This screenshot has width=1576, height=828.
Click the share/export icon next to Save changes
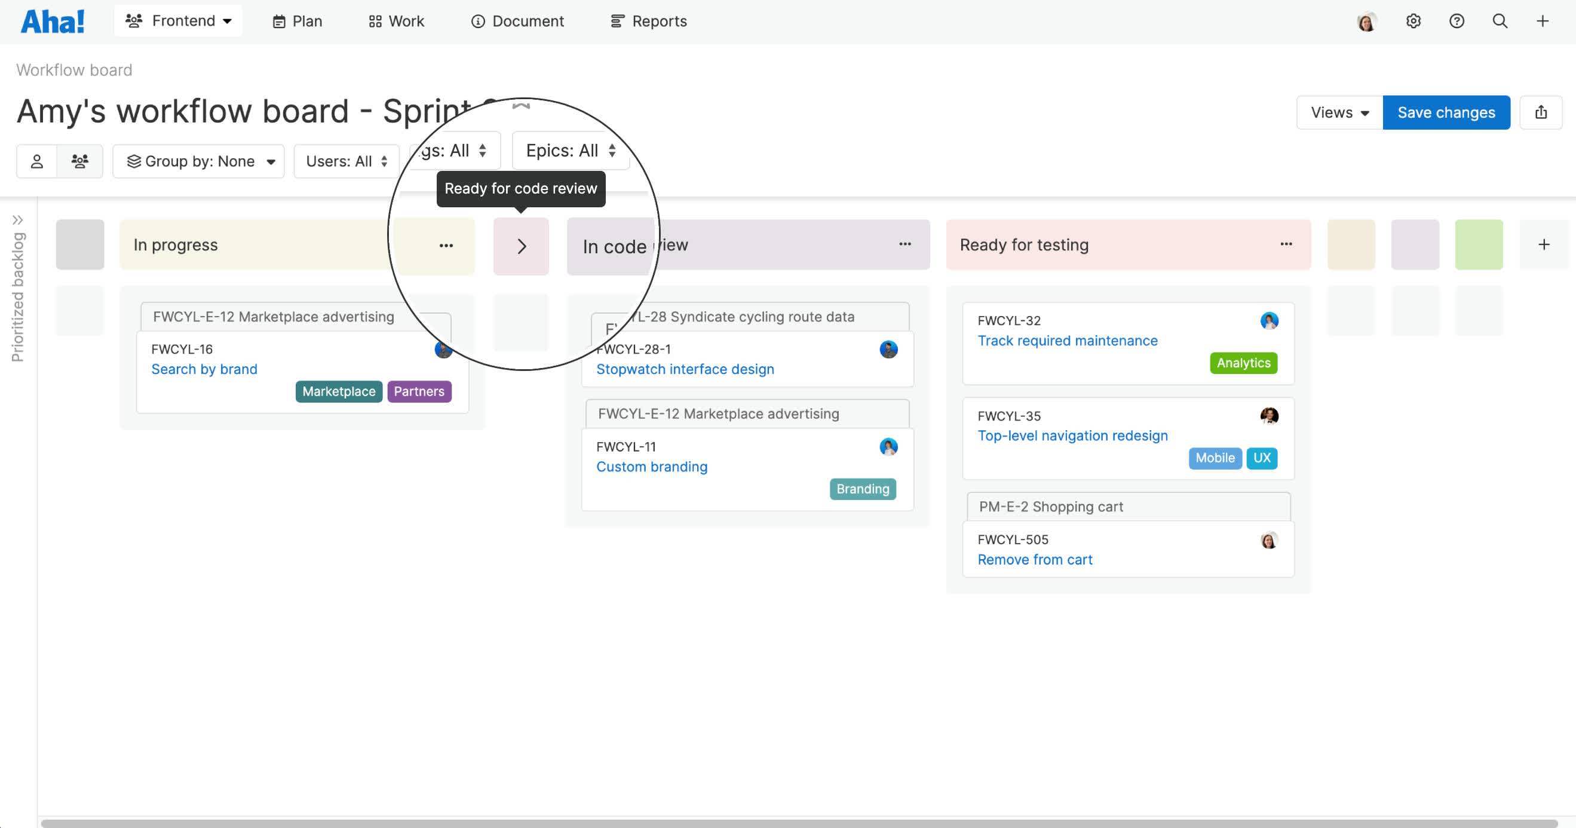(1541, 112)
